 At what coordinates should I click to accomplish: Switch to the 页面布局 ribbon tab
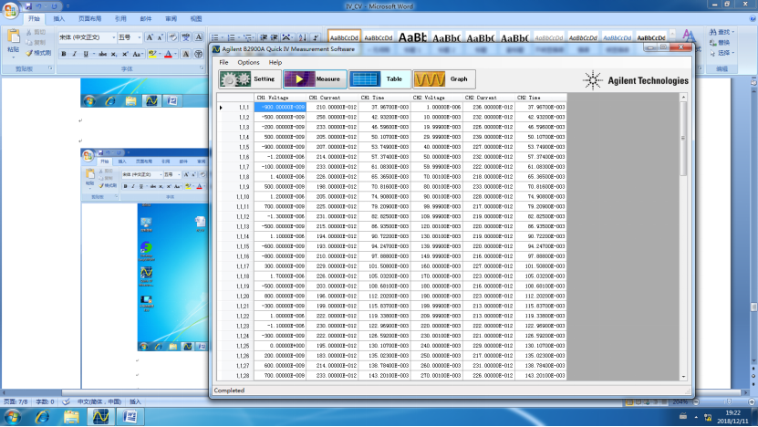click(90, 19)
